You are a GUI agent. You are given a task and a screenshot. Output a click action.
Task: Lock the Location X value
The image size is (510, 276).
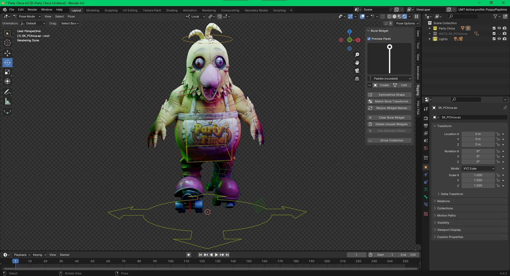pyautogui.click(x=498, y=134)
